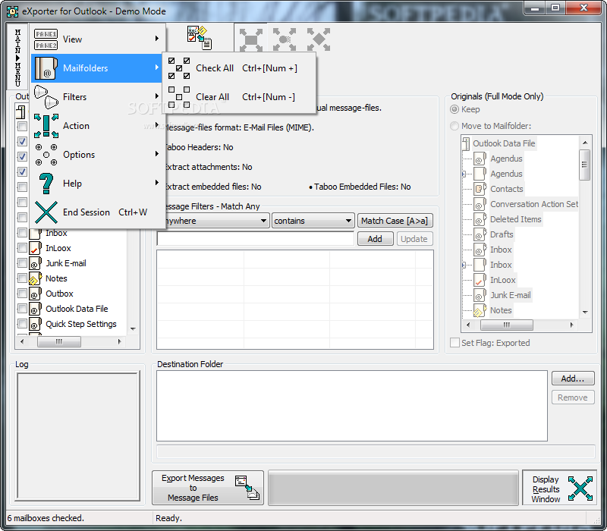Click the Options dots icon
The height and width of the screenshot is (531, 607).
pyautogui.click(x=46, y=155)
